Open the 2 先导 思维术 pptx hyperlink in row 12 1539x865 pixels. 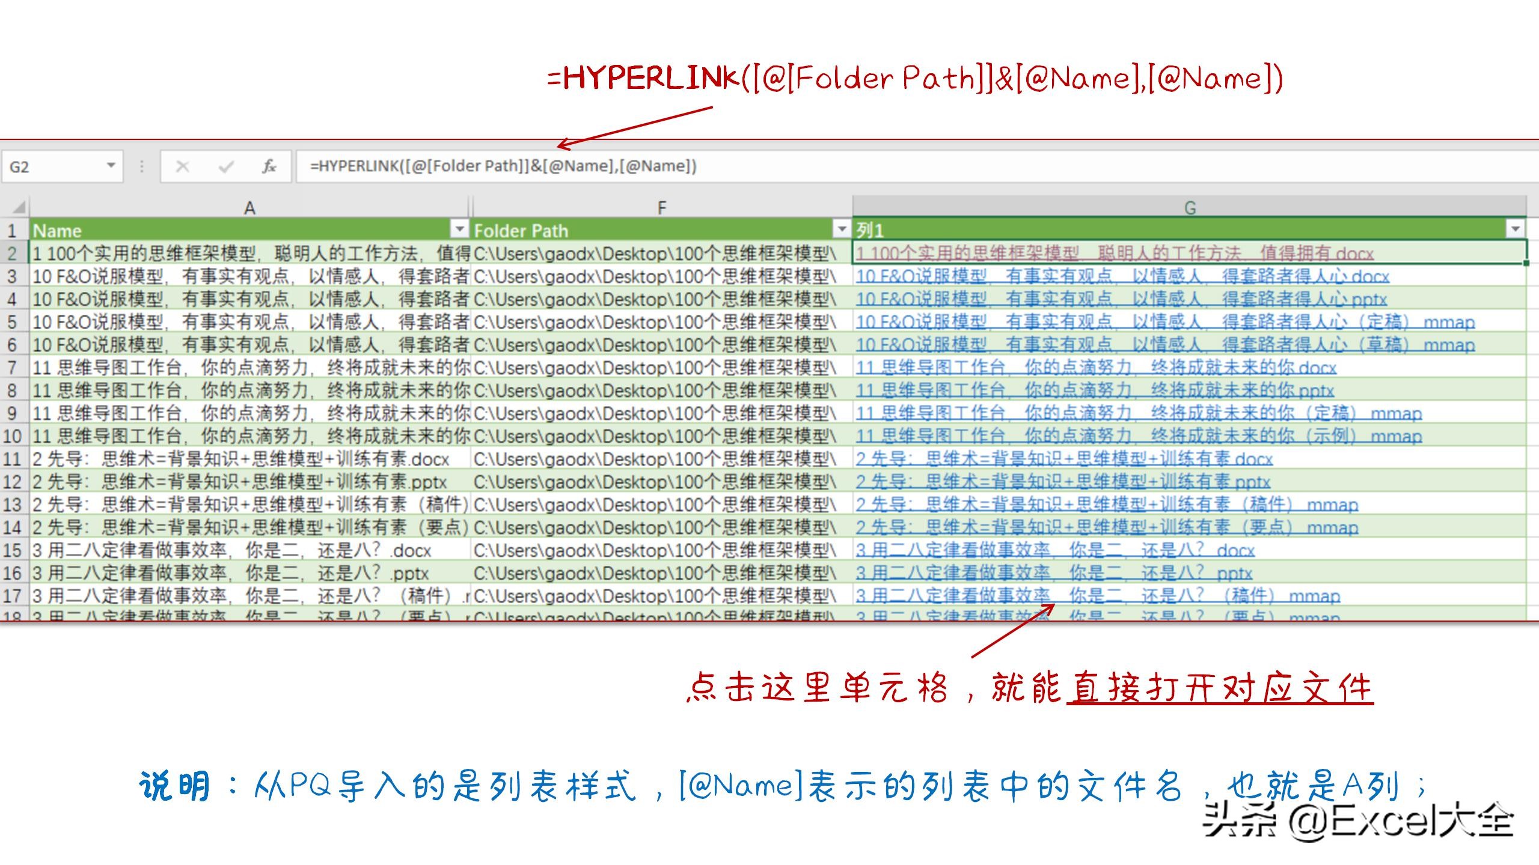(1062, 482)
